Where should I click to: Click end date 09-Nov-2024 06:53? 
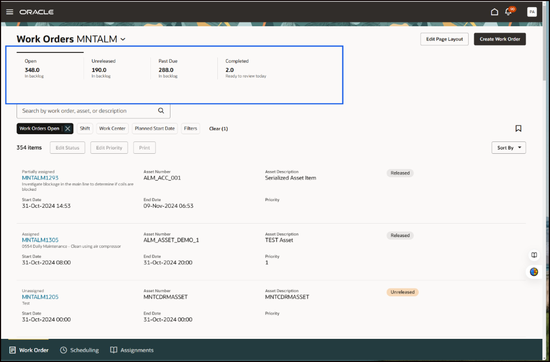[168, 206]
